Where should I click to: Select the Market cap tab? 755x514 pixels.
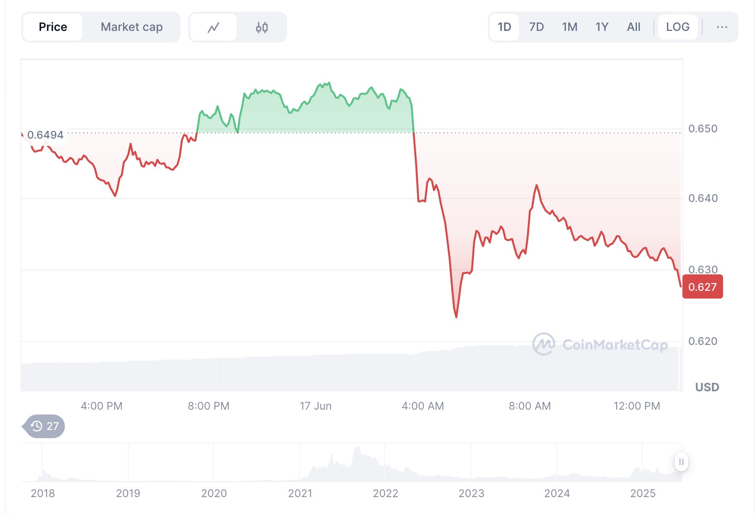pos(132,27)
